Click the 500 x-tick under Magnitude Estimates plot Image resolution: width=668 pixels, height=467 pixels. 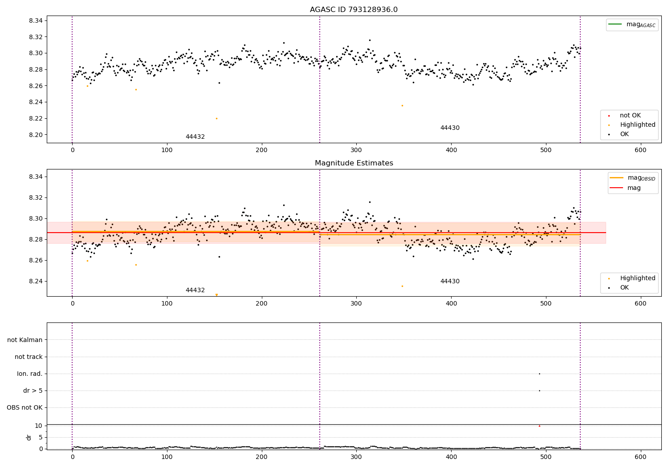tap(546, 304)
